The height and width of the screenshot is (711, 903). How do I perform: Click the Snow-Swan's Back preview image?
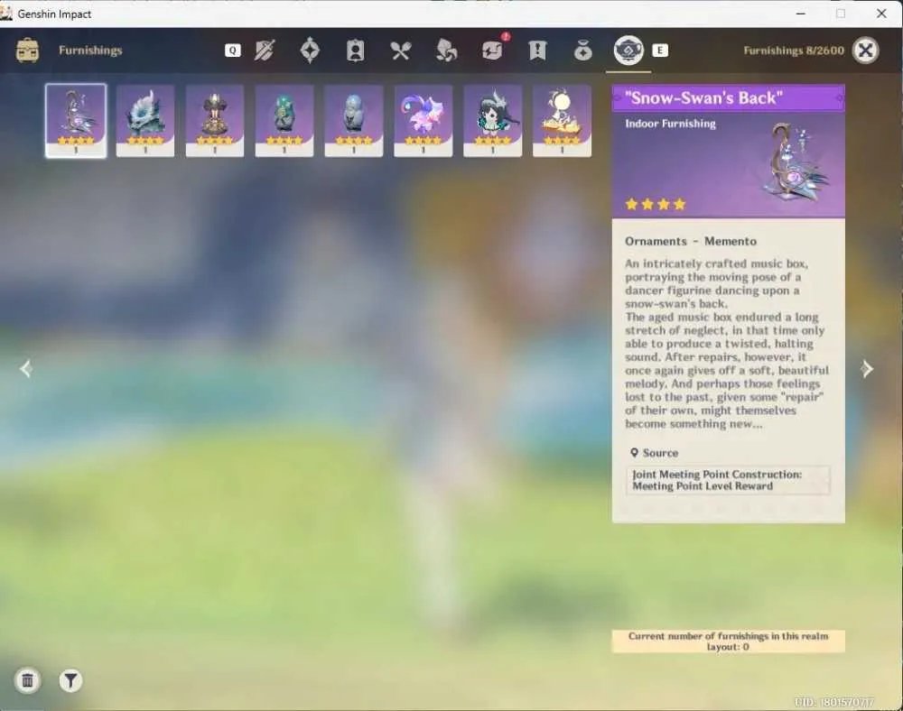pyautogui.click(x=797, y=162)
